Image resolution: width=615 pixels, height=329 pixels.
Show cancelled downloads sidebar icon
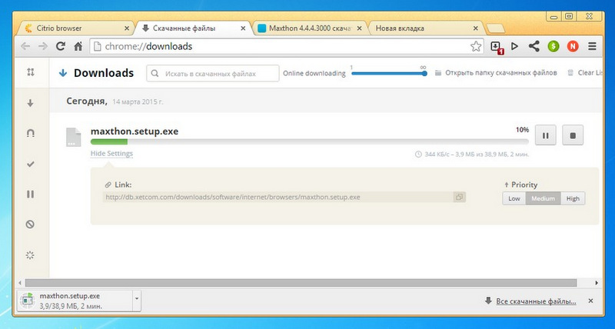[x=30, y=224]
